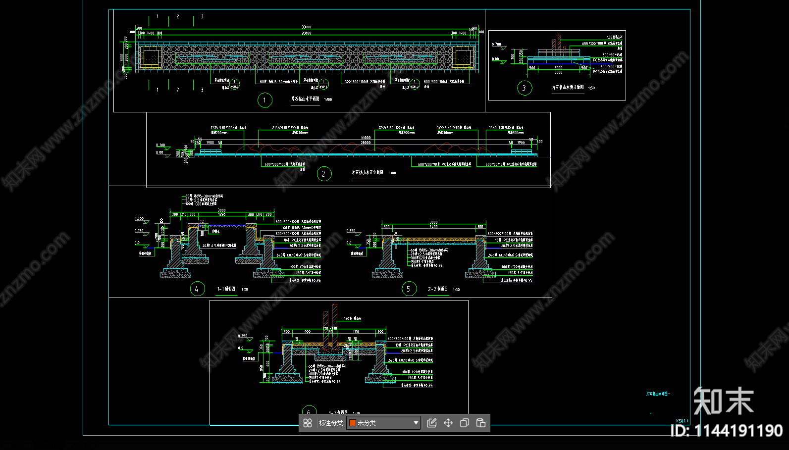789x450 pixels.
Task: Click circled number 2 under elevation drawing
Action: point(324,174)
